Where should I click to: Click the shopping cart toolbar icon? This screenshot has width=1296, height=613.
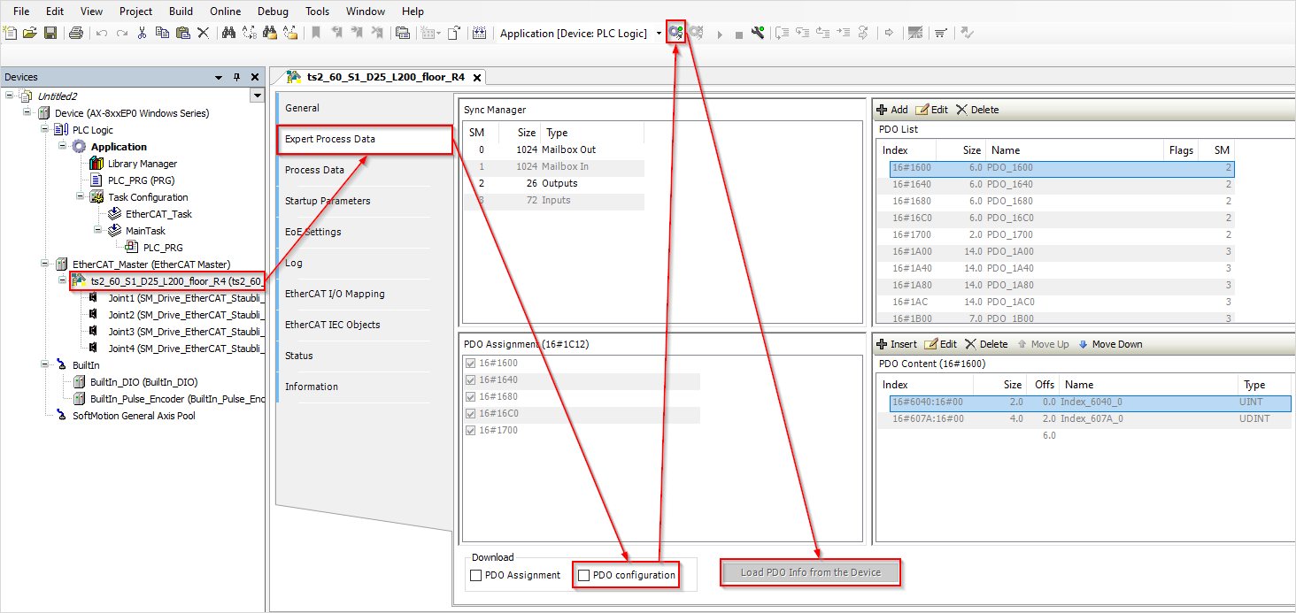pos(940,33)
